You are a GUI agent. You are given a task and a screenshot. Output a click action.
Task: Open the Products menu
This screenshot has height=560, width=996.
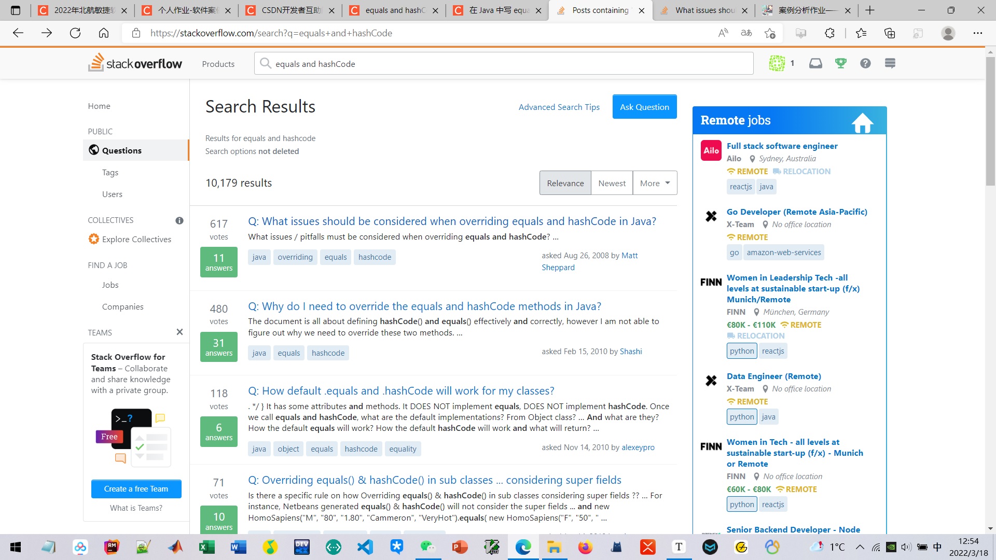[x=218, y=64]
